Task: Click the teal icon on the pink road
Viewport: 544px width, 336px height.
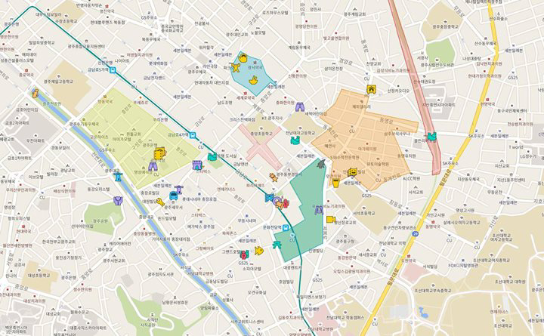Action: [x=431, y=137]
